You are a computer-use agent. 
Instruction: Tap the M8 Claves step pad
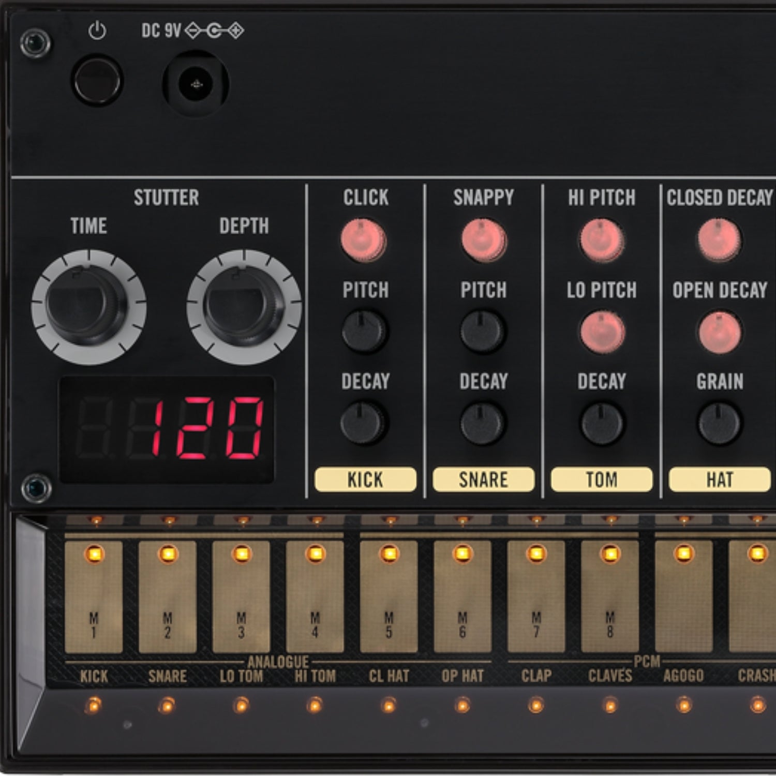[610, 596]
